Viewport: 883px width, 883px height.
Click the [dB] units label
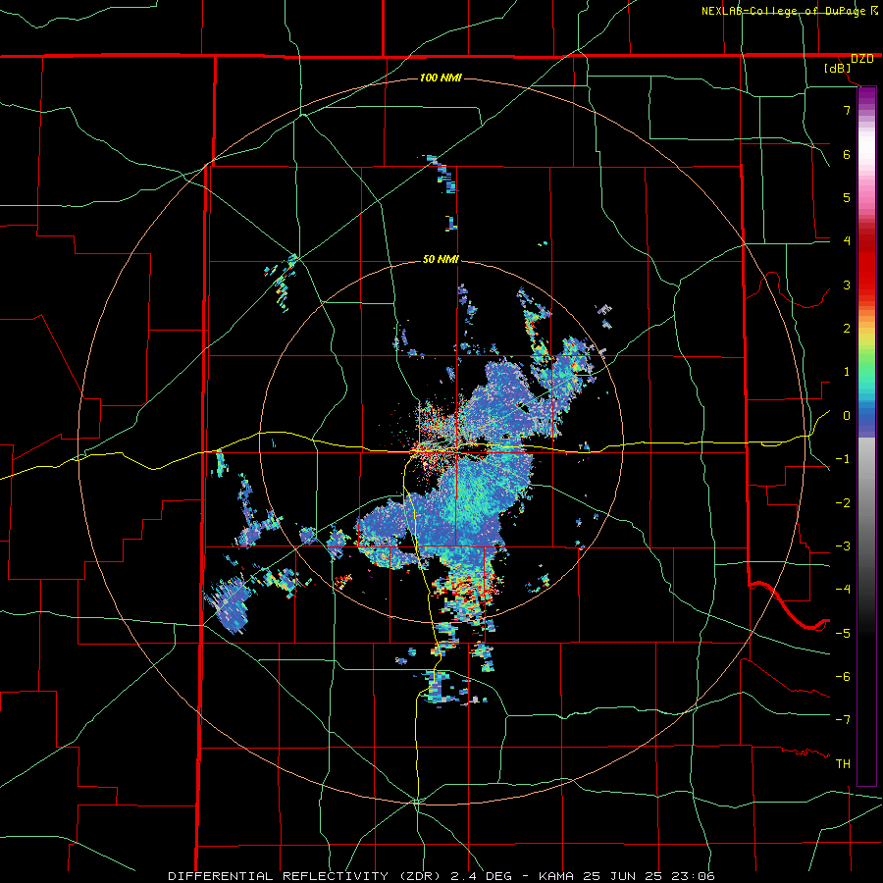click(x=838, y=68)
